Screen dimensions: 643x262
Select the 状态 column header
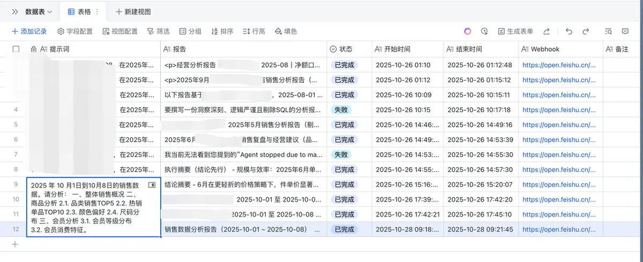pyautogui.click(x=349, y=49)
